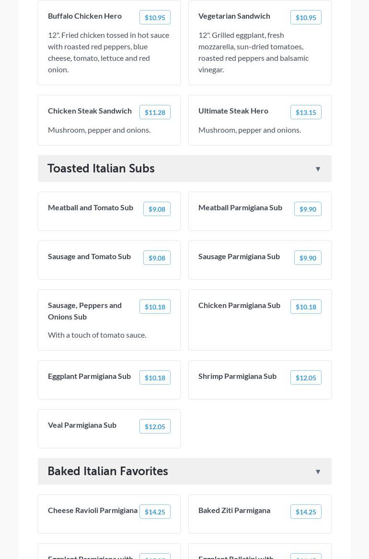Viewport: 369px width, 559px height.
Task: Click the Meatball and Tomato Sub price
Action: tap(157, 209)
